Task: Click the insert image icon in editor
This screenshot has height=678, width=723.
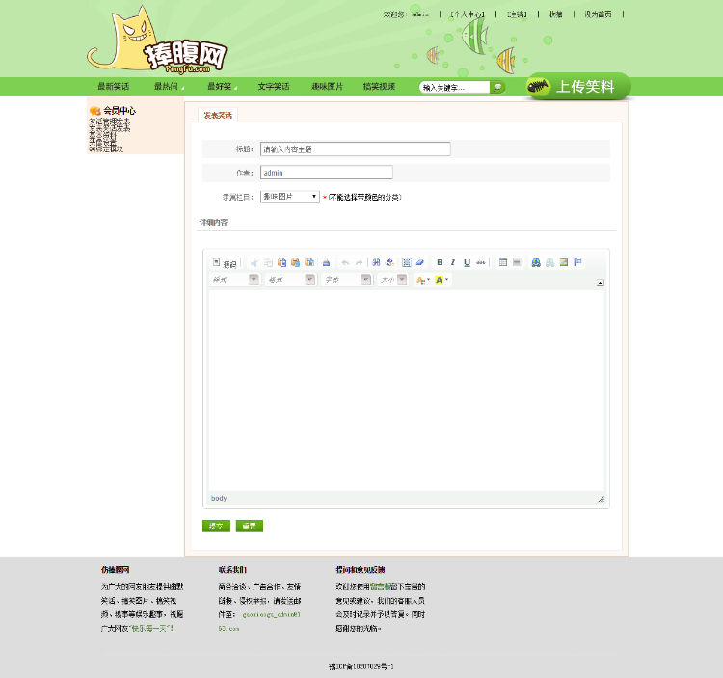Action: [564, 262]
